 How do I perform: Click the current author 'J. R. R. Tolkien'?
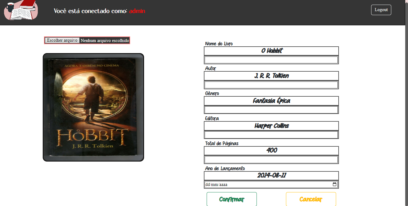tap(272, 76)
